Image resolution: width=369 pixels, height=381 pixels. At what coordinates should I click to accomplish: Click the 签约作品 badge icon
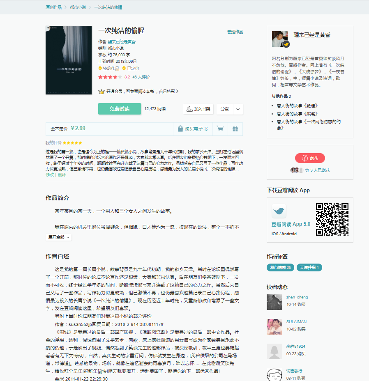[x=100, y=68]
